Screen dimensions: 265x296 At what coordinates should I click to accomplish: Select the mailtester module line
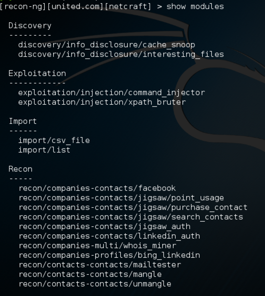click(100, 265)
